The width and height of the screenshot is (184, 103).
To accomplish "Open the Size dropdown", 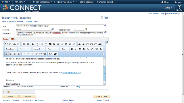I will click(64, 49).
